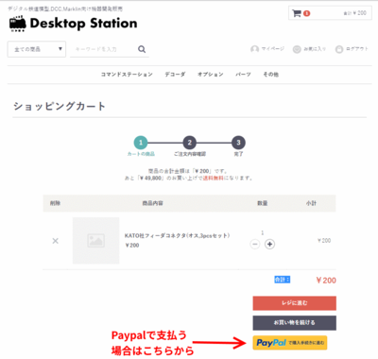Open the その他 menu item
The height and width of the screenshot is (359, 378).
[x=271, y=75]
